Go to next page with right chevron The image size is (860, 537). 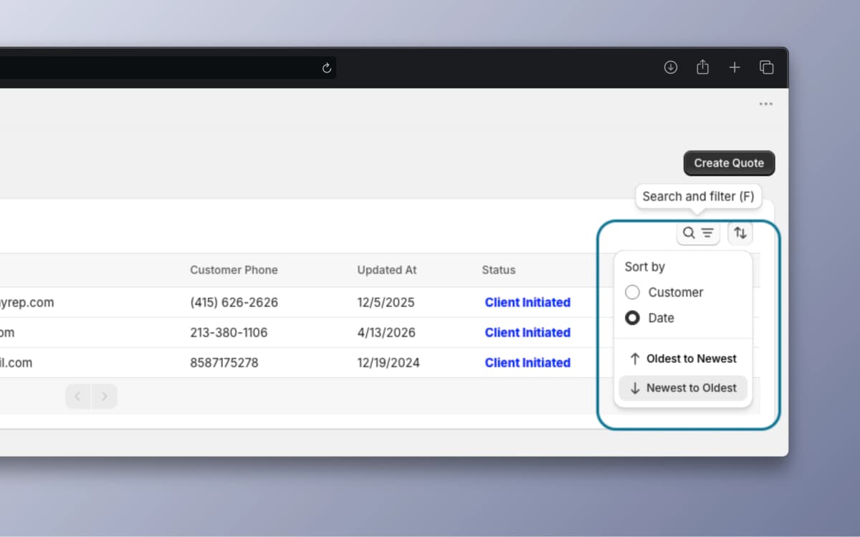(x=105, y=397)
